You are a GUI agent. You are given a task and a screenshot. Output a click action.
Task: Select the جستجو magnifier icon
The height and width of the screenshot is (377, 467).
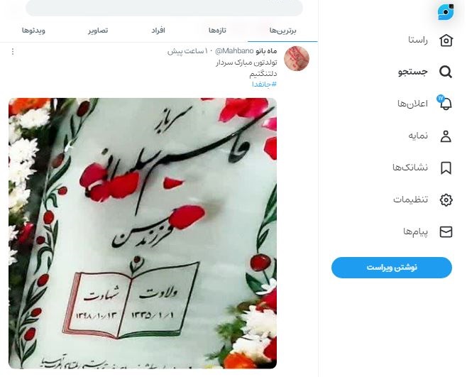[x=446, y=72]
